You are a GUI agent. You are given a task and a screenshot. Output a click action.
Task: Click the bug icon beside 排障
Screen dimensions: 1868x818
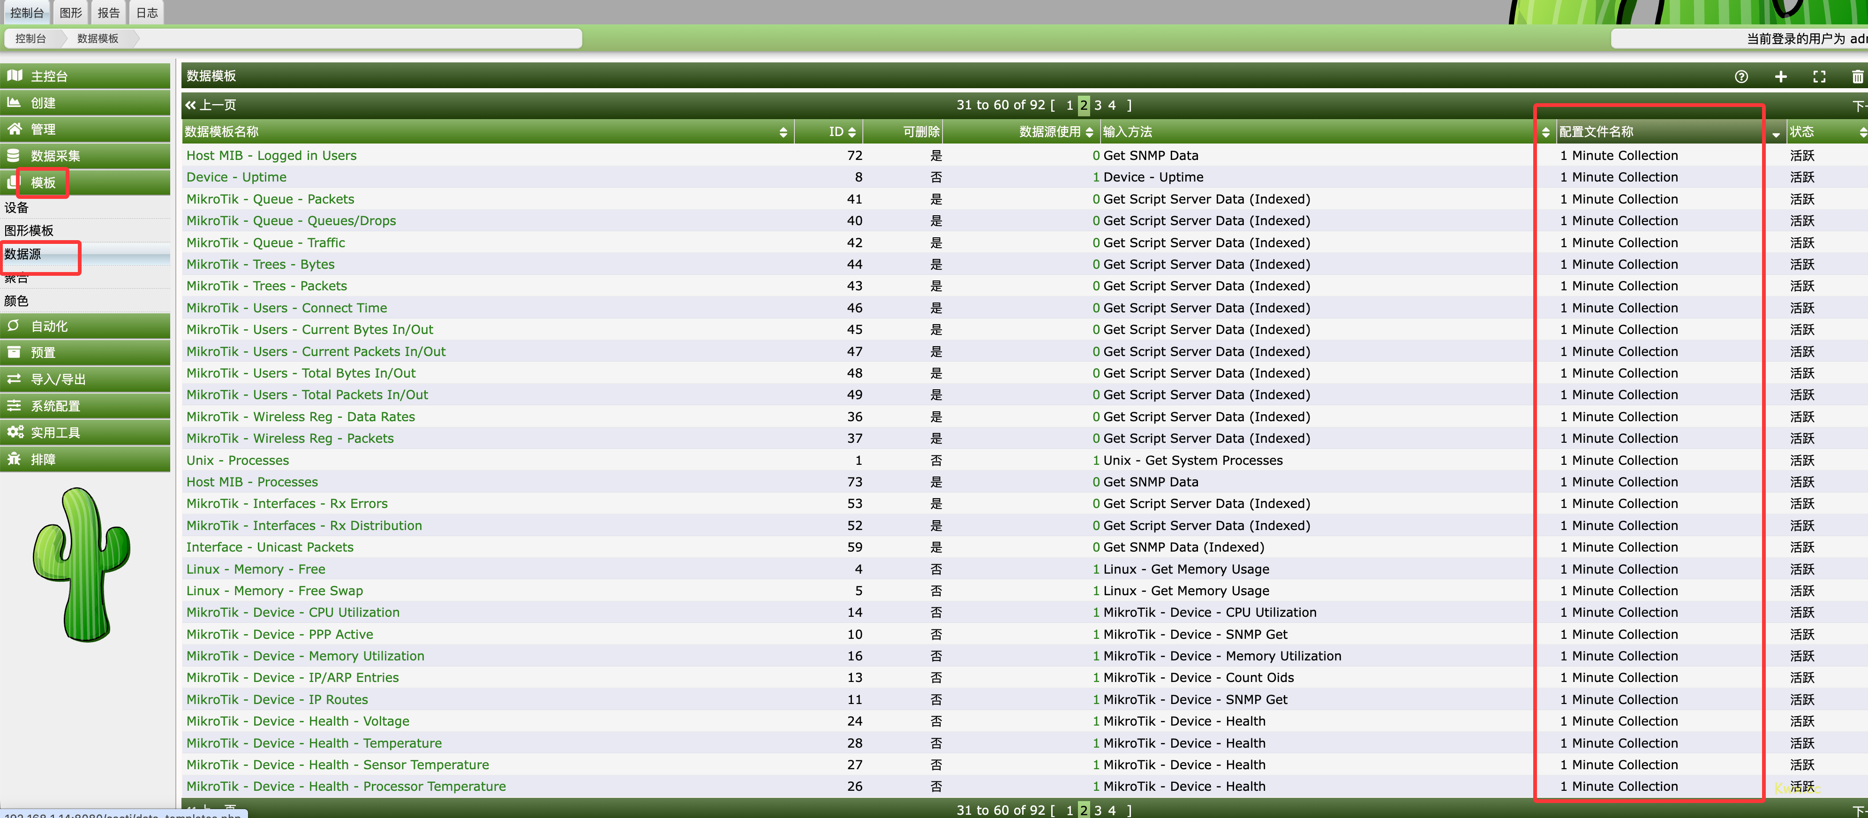tap(14, 459)
